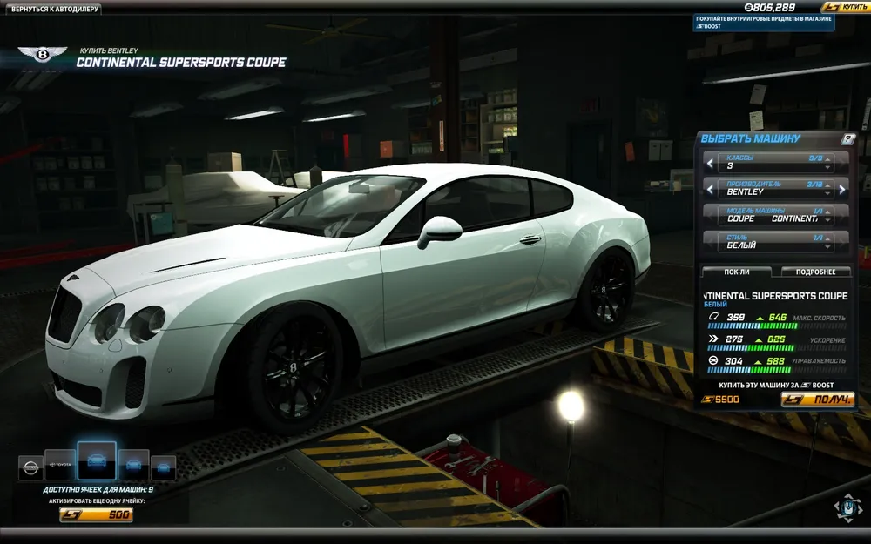Select previous manufacturer with left arrow
Viewport: 871px width, 544px height.
(x=710, y=189)
